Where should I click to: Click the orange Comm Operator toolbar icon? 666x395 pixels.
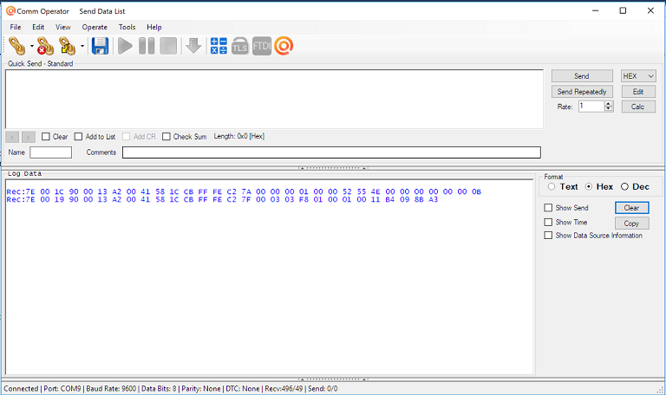284,46
